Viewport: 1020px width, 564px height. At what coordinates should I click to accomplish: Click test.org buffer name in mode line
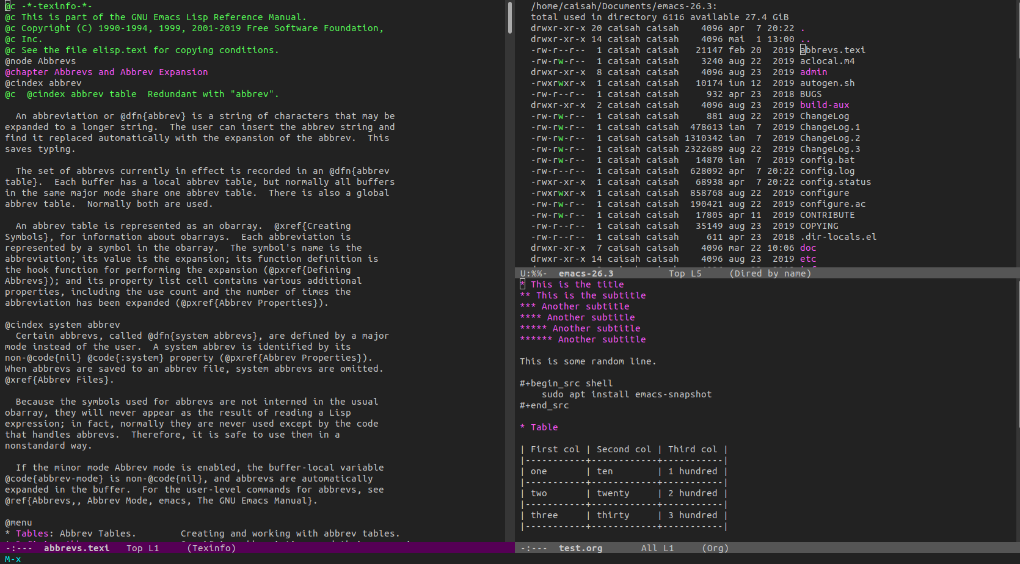pos(580,548)
